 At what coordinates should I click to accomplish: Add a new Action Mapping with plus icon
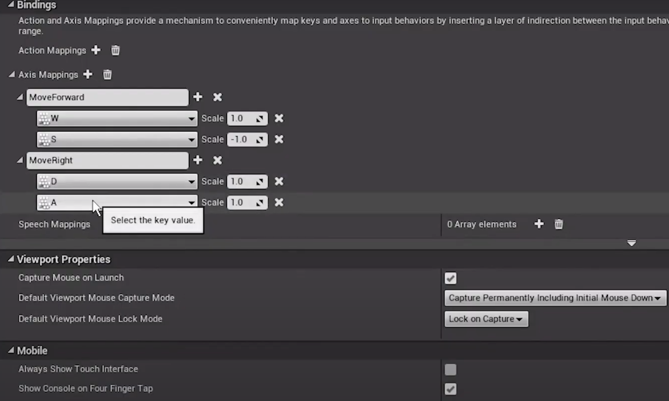pos(96,50)
